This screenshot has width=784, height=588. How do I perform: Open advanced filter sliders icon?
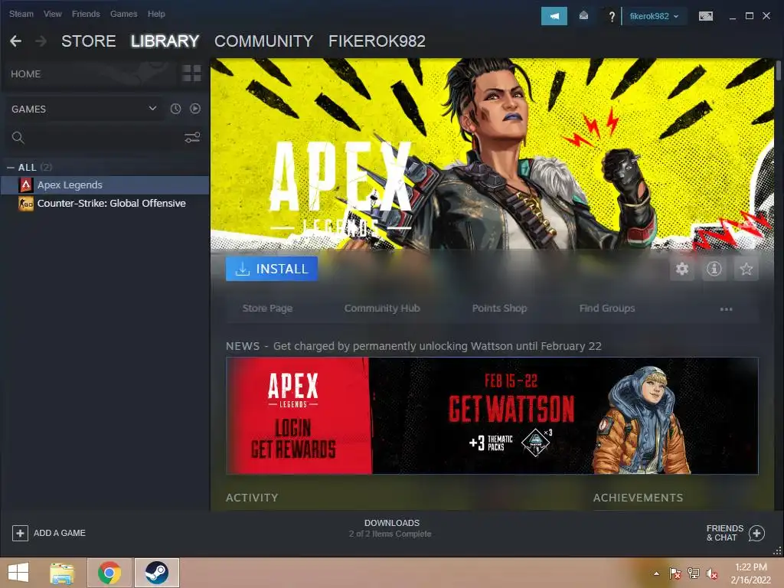[x=192, y=138]
